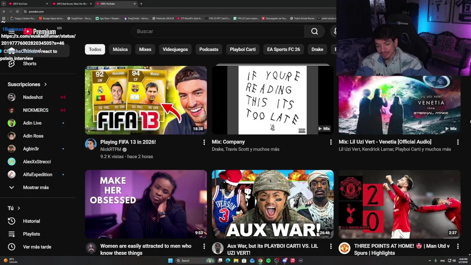Open options menu for Lil Uzi Vert Venetia mix
The height and width of the screenshot is (265, 471).
coord(458,142)
